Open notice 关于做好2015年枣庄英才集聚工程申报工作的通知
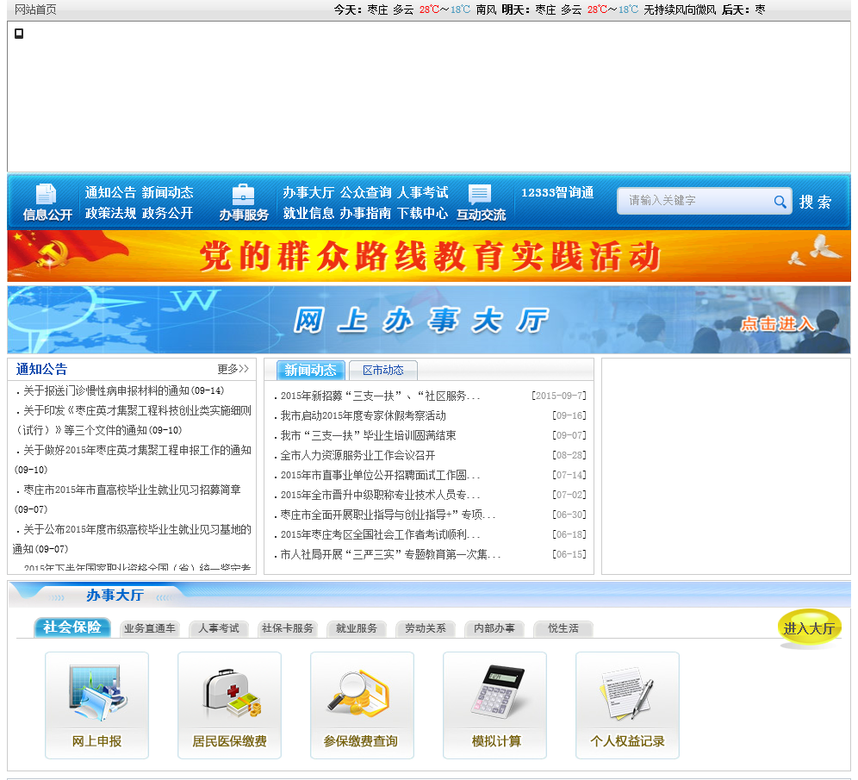This screenshot has width=858, height=780. click(x=137, y=450)
